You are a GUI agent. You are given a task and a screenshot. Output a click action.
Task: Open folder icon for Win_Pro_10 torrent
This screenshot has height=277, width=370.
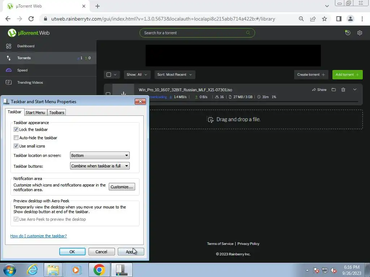pyautogui.click(x=334, y=90)
